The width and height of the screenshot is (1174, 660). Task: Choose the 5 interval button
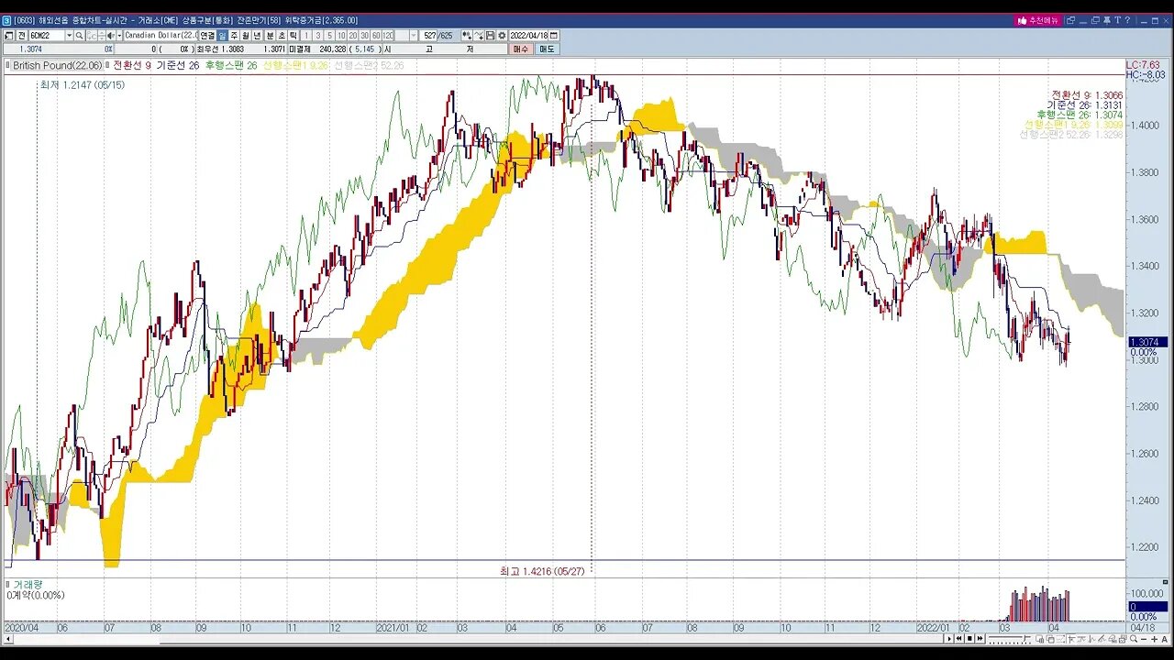click(329, 36)
